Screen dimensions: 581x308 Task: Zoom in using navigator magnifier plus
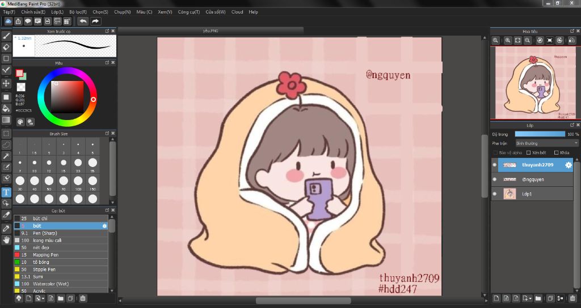coord(508,40)
